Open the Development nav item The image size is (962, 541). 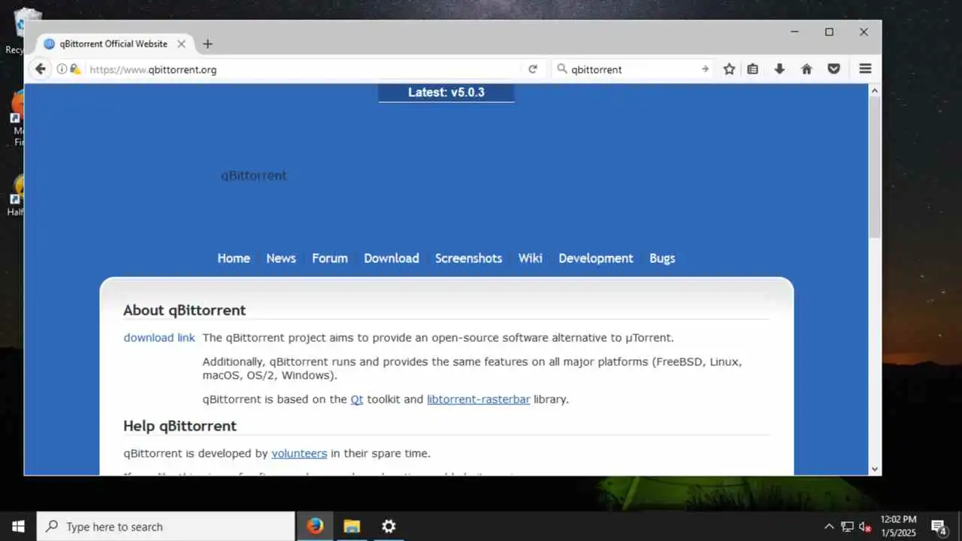(596, 258)
